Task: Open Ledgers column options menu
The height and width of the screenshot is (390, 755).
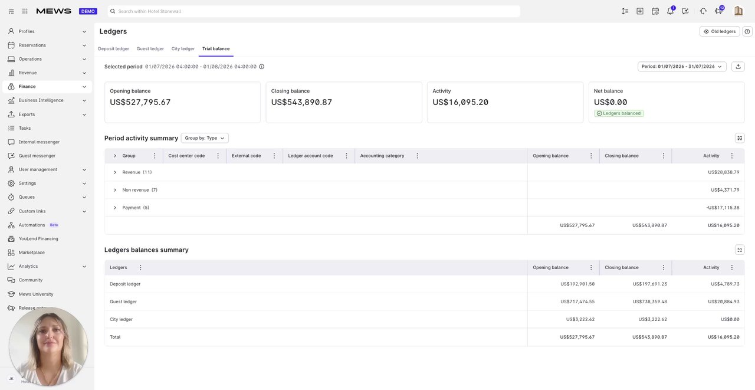Action: tap(140, 267)
